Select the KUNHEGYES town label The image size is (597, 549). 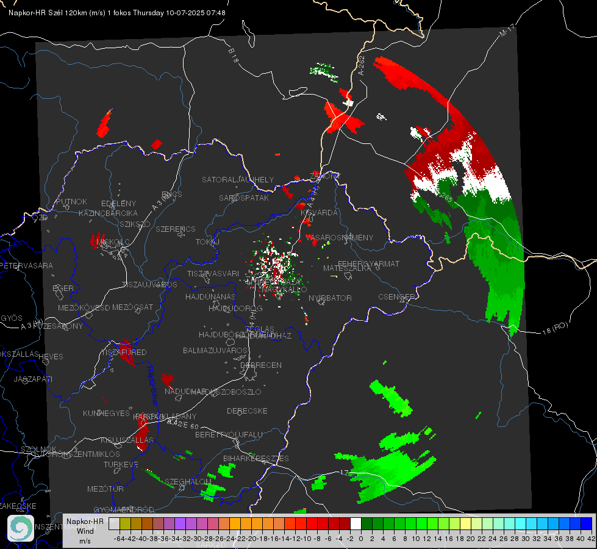coord(106,414)
